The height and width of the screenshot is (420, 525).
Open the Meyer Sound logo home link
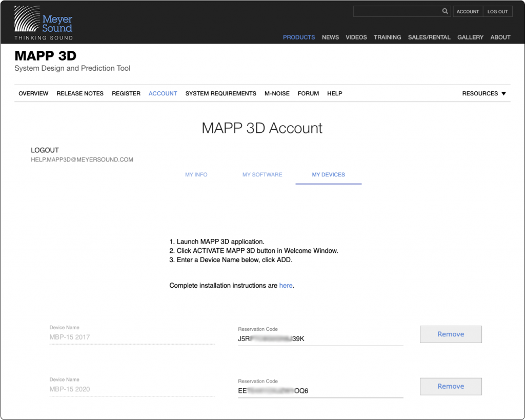(x=44, y=23)
